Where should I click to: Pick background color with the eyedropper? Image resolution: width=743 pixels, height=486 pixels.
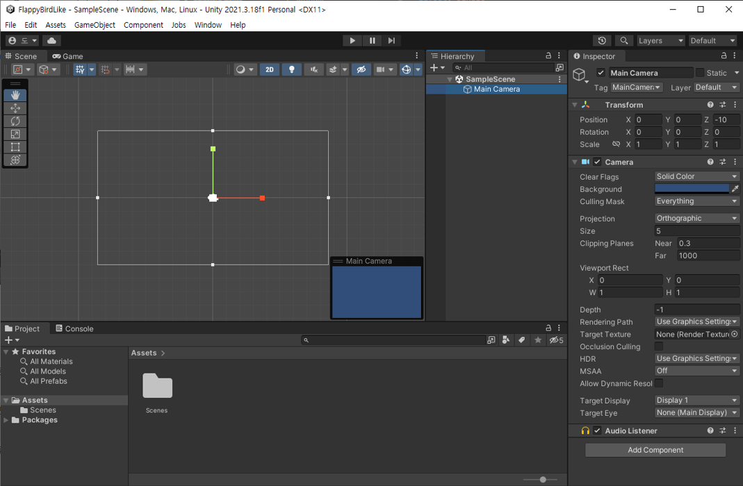[735, 189]
